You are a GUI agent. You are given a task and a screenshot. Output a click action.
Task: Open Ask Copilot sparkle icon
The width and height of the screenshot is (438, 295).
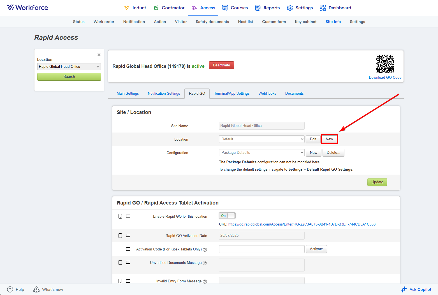[x=404, y=289]
